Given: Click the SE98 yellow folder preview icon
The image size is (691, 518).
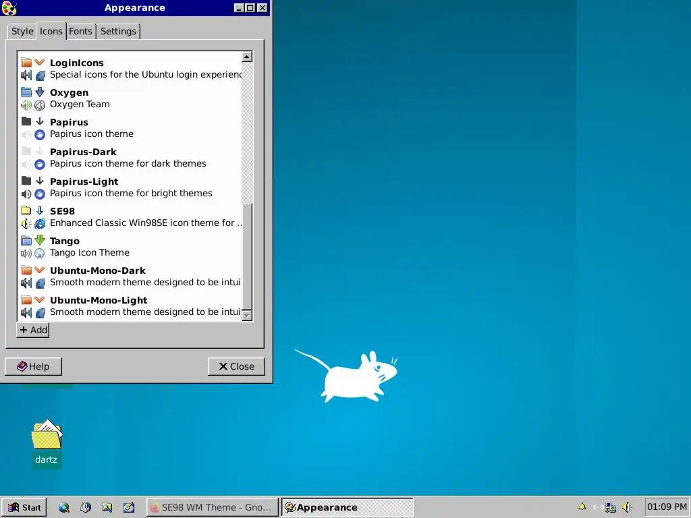Looking at the screenshot, I should [x=26, y=210].
